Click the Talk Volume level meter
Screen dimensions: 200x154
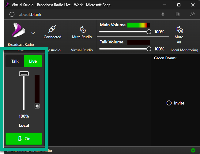click(138, 42)
